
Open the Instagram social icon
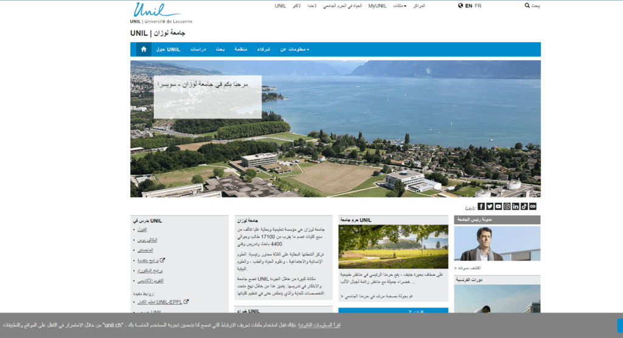tap(507, 206)
